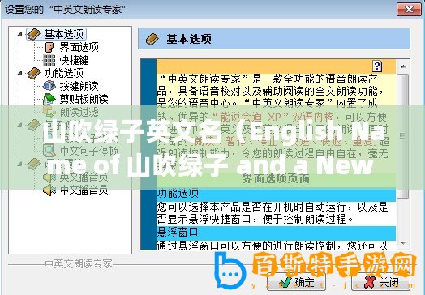Open the 中文播音员 tree item

84,190
